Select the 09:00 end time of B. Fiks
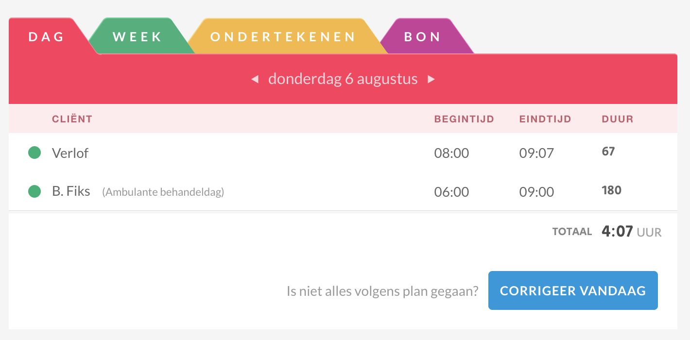Screen dimensions: 690x340 pyautogui.click(x=536, y=192)
